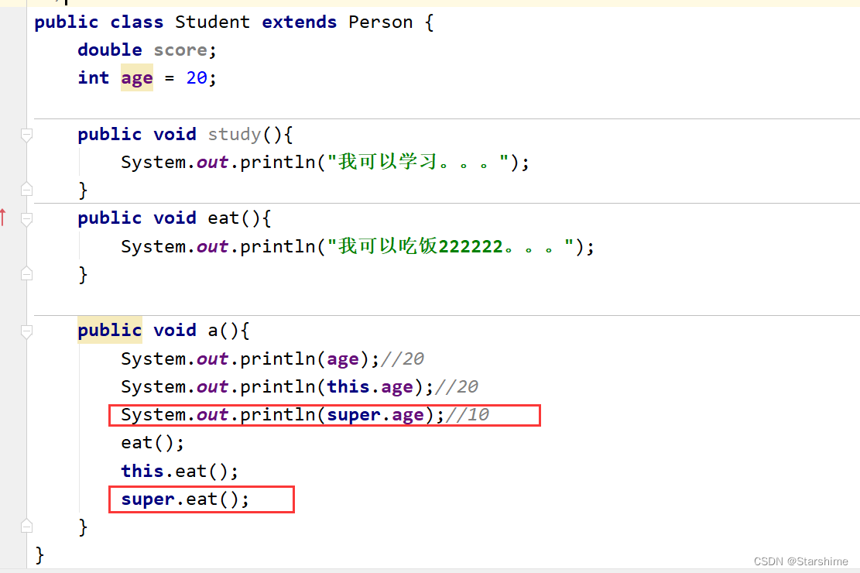The image size is (860, 573).
Task: Click the this.eat() statement
Action: pyautogui.click(x=178, y=470)
